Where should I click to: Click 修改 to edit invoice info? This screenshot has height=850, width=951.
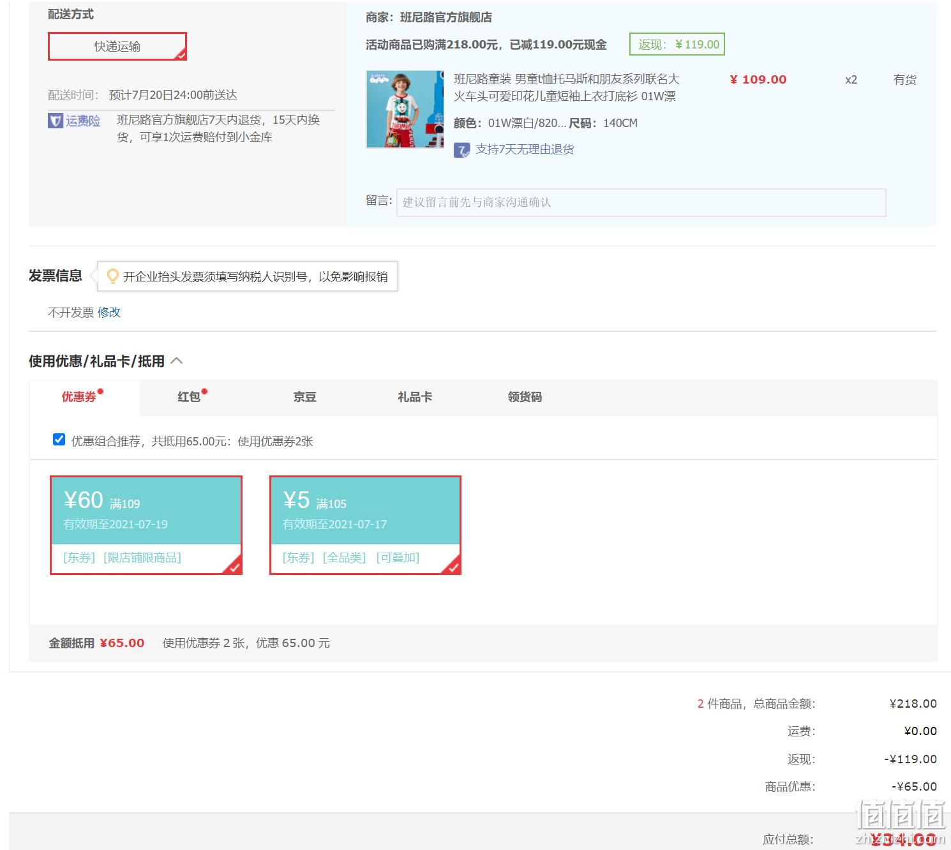point(109,313)
